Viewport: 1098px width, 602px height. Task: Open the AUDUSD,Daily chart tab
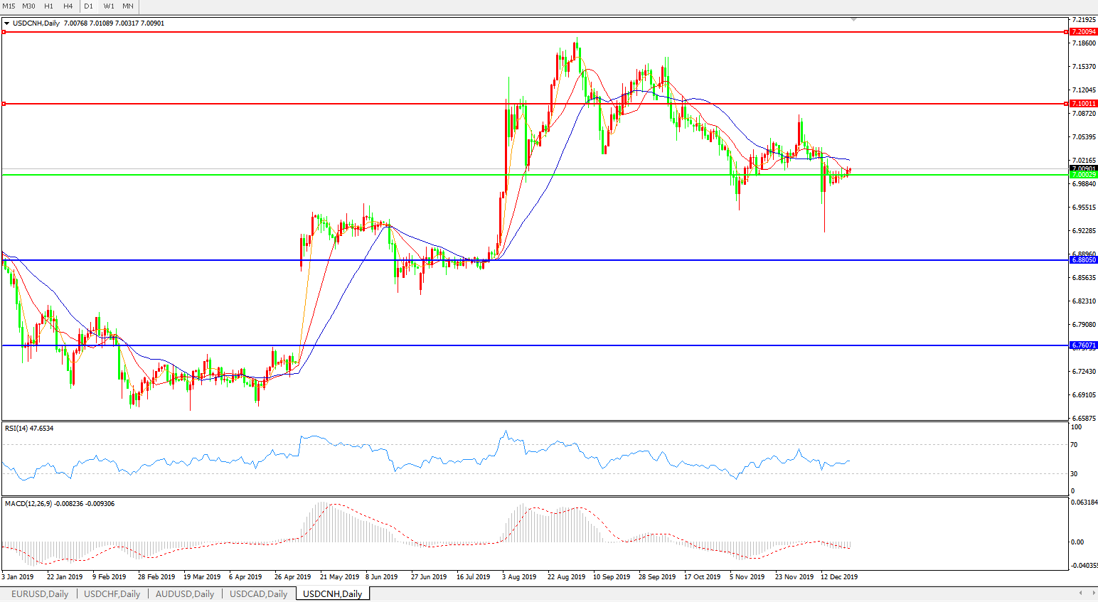click(x=185, y=594)
